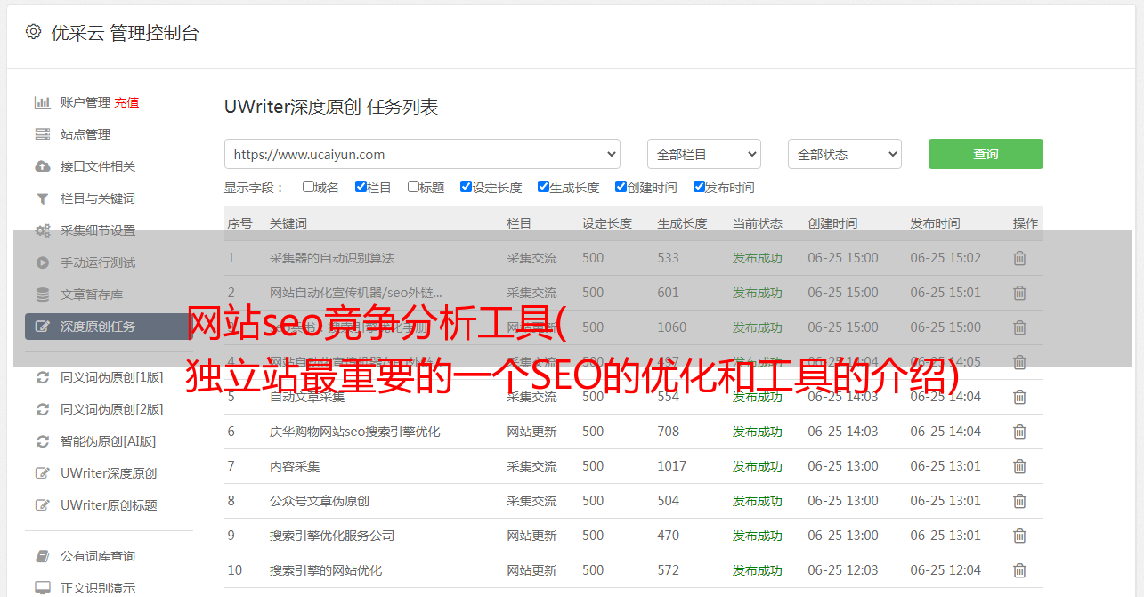Click keyword 内容采集 in row 7
Viewport: 1144px width, 597px height.
click(295, 466)
